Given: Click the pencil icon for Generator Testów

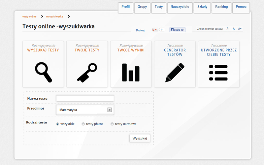Looking at the screenshot, I should tap(175, 72).
